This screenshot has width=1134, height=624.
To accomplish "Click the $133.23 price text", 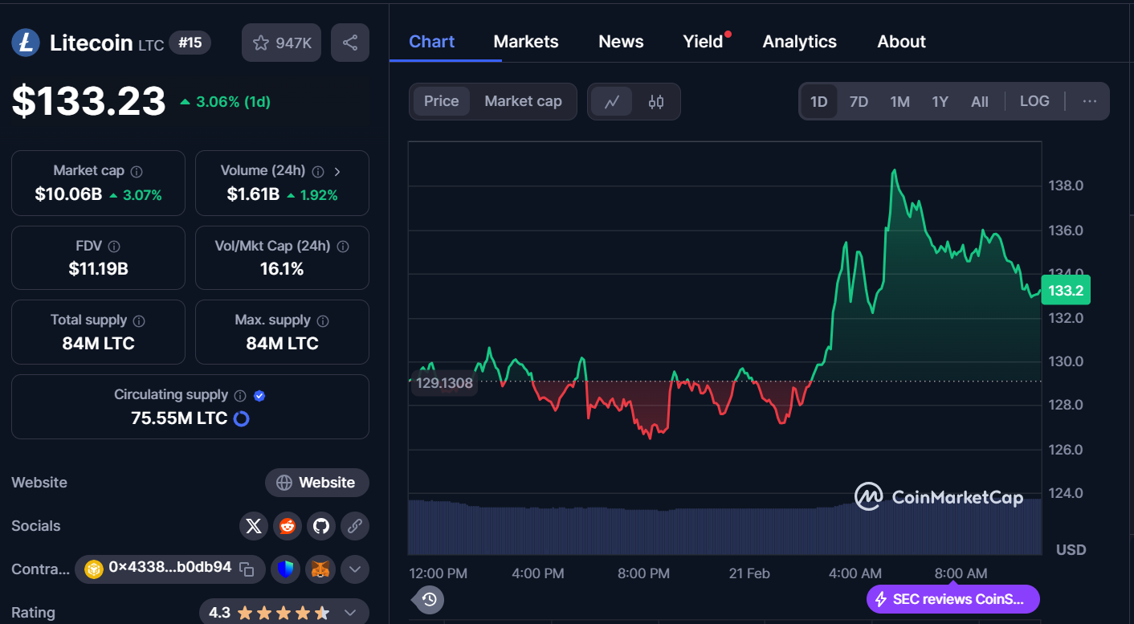I will point(88,101).
